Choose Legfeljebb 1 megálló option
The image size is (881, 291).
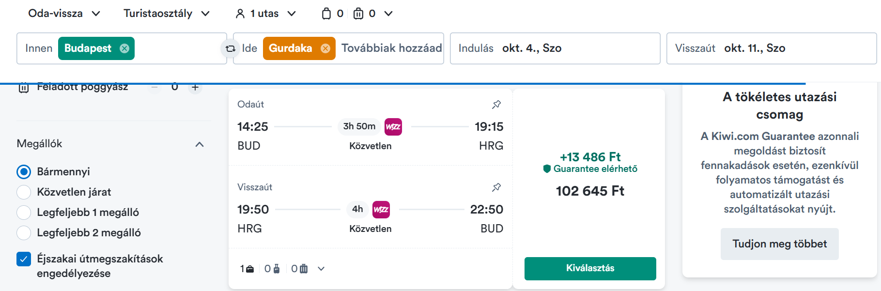24,213
